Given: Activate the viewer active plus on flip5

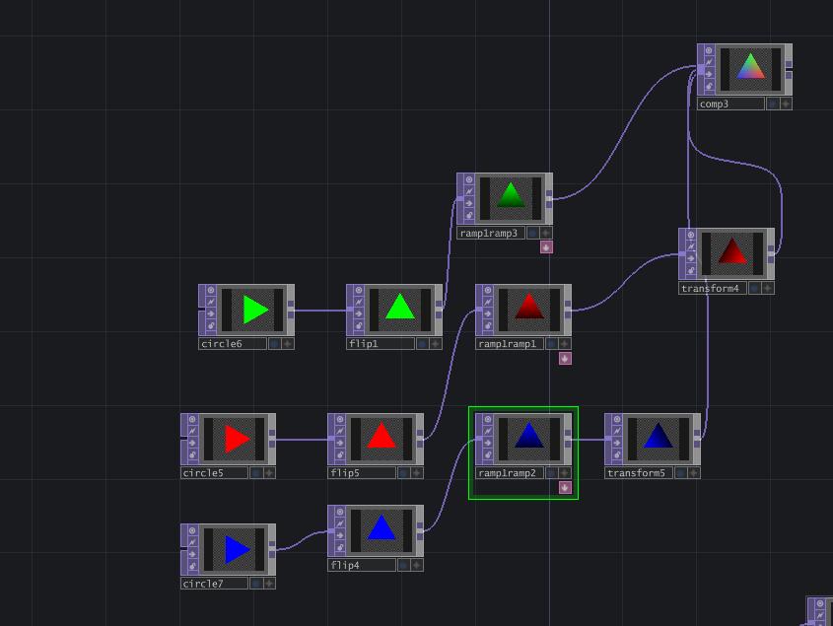Looking at the screenshot, I should [416, 473].
